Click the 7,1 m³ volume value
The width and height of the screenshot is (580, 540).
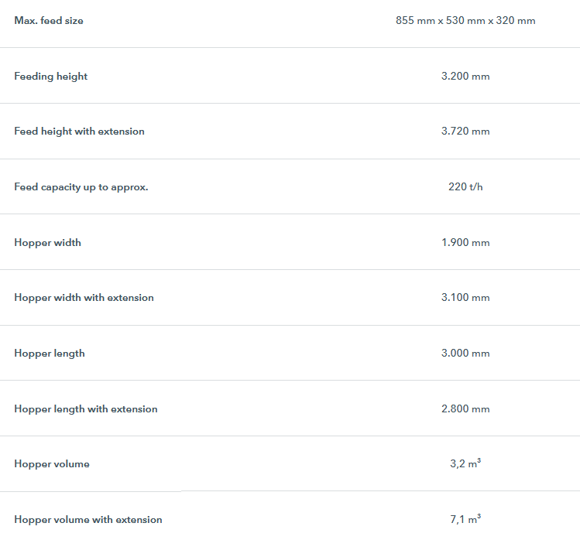click(465, 520)
